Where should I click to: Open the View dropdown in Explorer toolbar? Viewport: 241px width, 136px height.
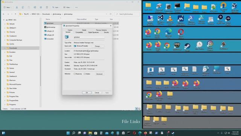coord(67,7)
